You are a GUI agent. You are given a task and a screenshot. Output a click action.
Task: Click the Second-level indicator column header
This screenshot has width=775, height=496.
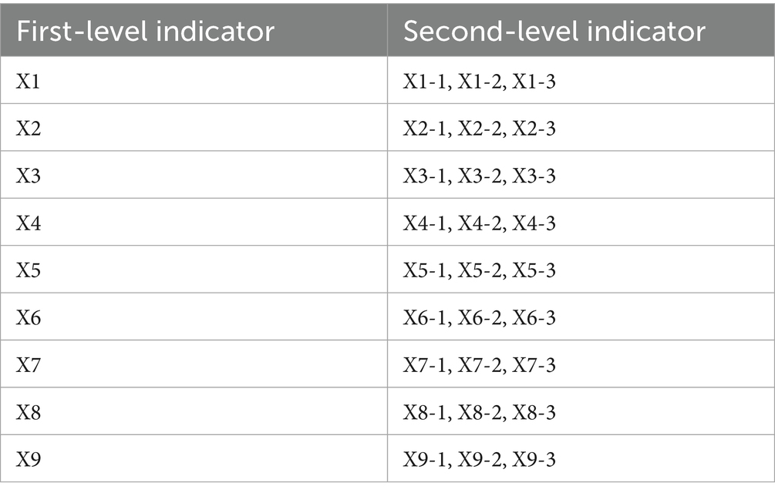[554, 32]
